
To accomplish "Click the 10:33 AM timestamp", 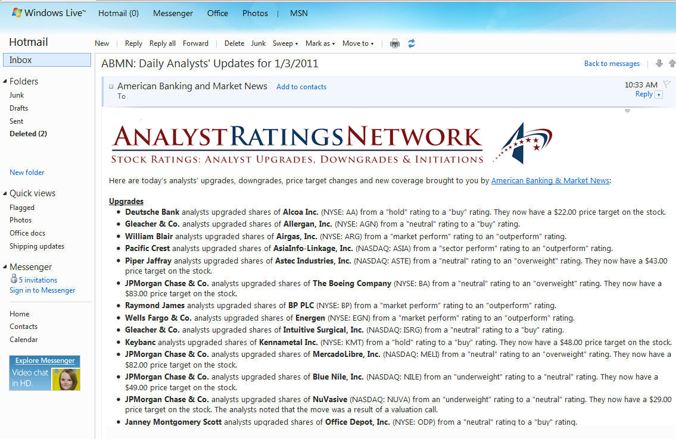I will pyautogui.click(x=641, y=85).
